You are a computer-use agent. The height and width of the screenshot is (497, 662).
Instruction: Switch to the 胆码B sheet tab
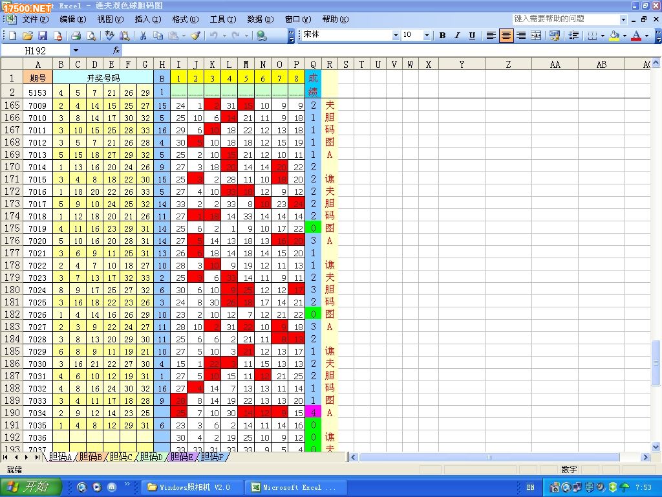pyautogui.click(x=91, y=457)
